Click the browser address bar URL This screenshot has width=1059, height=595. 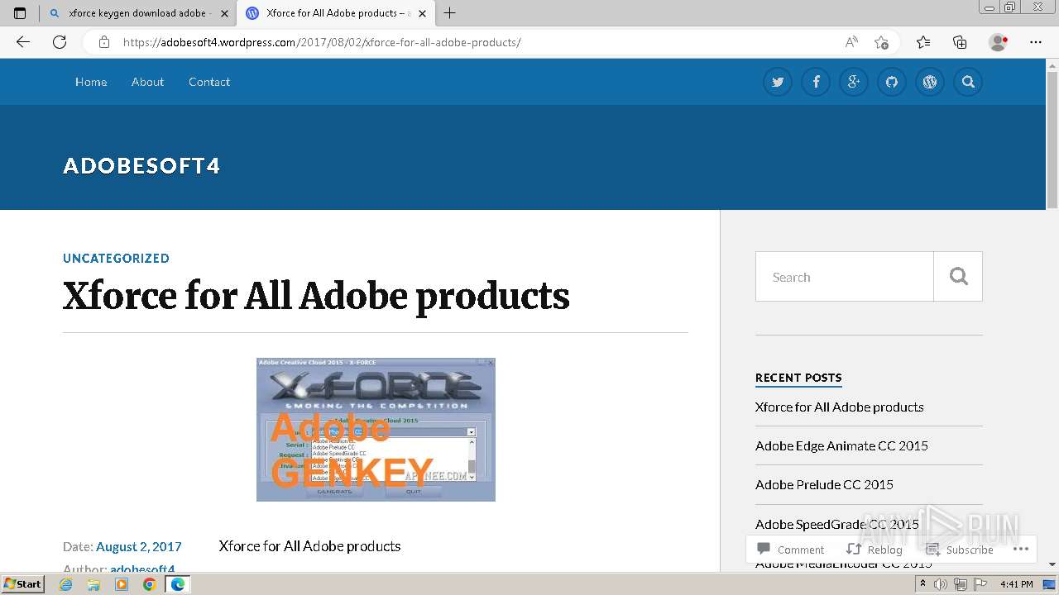[322, 42]
